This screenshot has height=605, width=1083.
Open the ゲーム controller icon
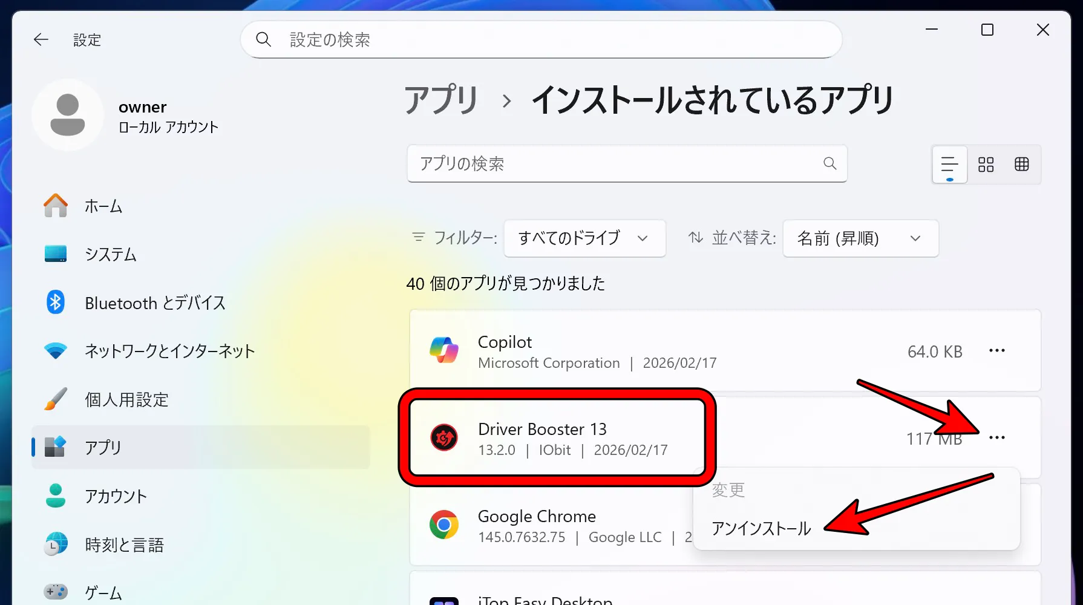tap(55, 592)
